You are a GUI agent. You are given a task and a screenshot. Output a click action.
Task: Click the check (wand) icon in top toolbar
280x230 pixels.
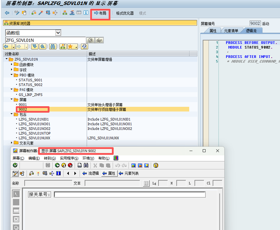41,13
